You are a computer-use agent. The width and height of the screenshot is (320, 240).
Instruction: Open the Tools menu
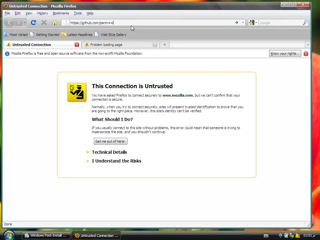[x=77, y=13]
